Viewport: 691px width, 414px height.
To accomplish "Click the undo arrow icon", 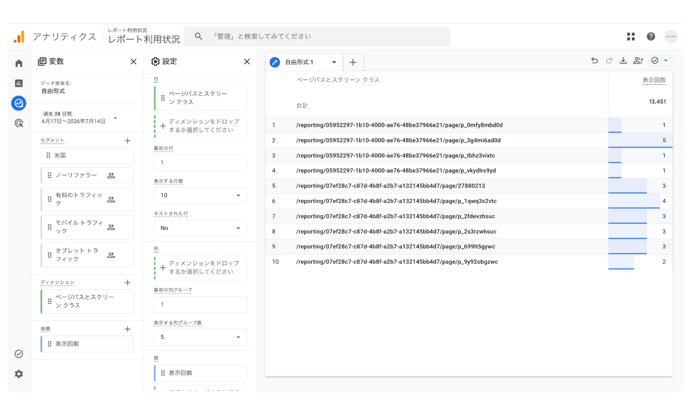I will [595, 61].
